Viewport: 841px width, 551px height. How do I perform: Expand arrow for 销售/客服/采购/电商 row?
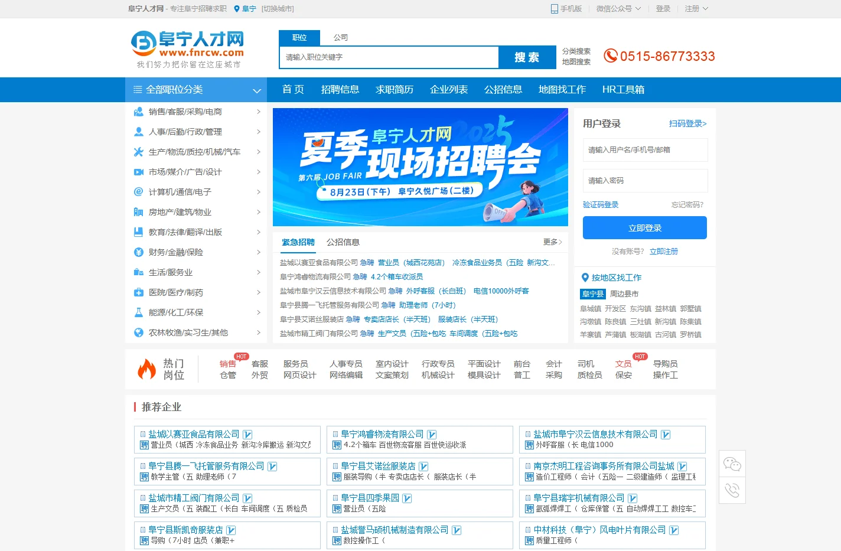coord(259,112)
